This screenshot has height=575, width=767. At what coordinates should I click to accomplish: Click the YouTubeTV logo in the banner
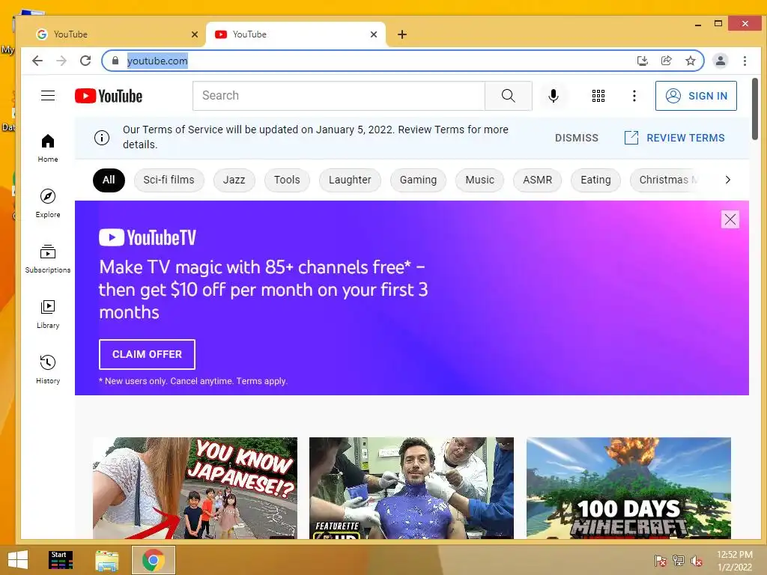148,237
